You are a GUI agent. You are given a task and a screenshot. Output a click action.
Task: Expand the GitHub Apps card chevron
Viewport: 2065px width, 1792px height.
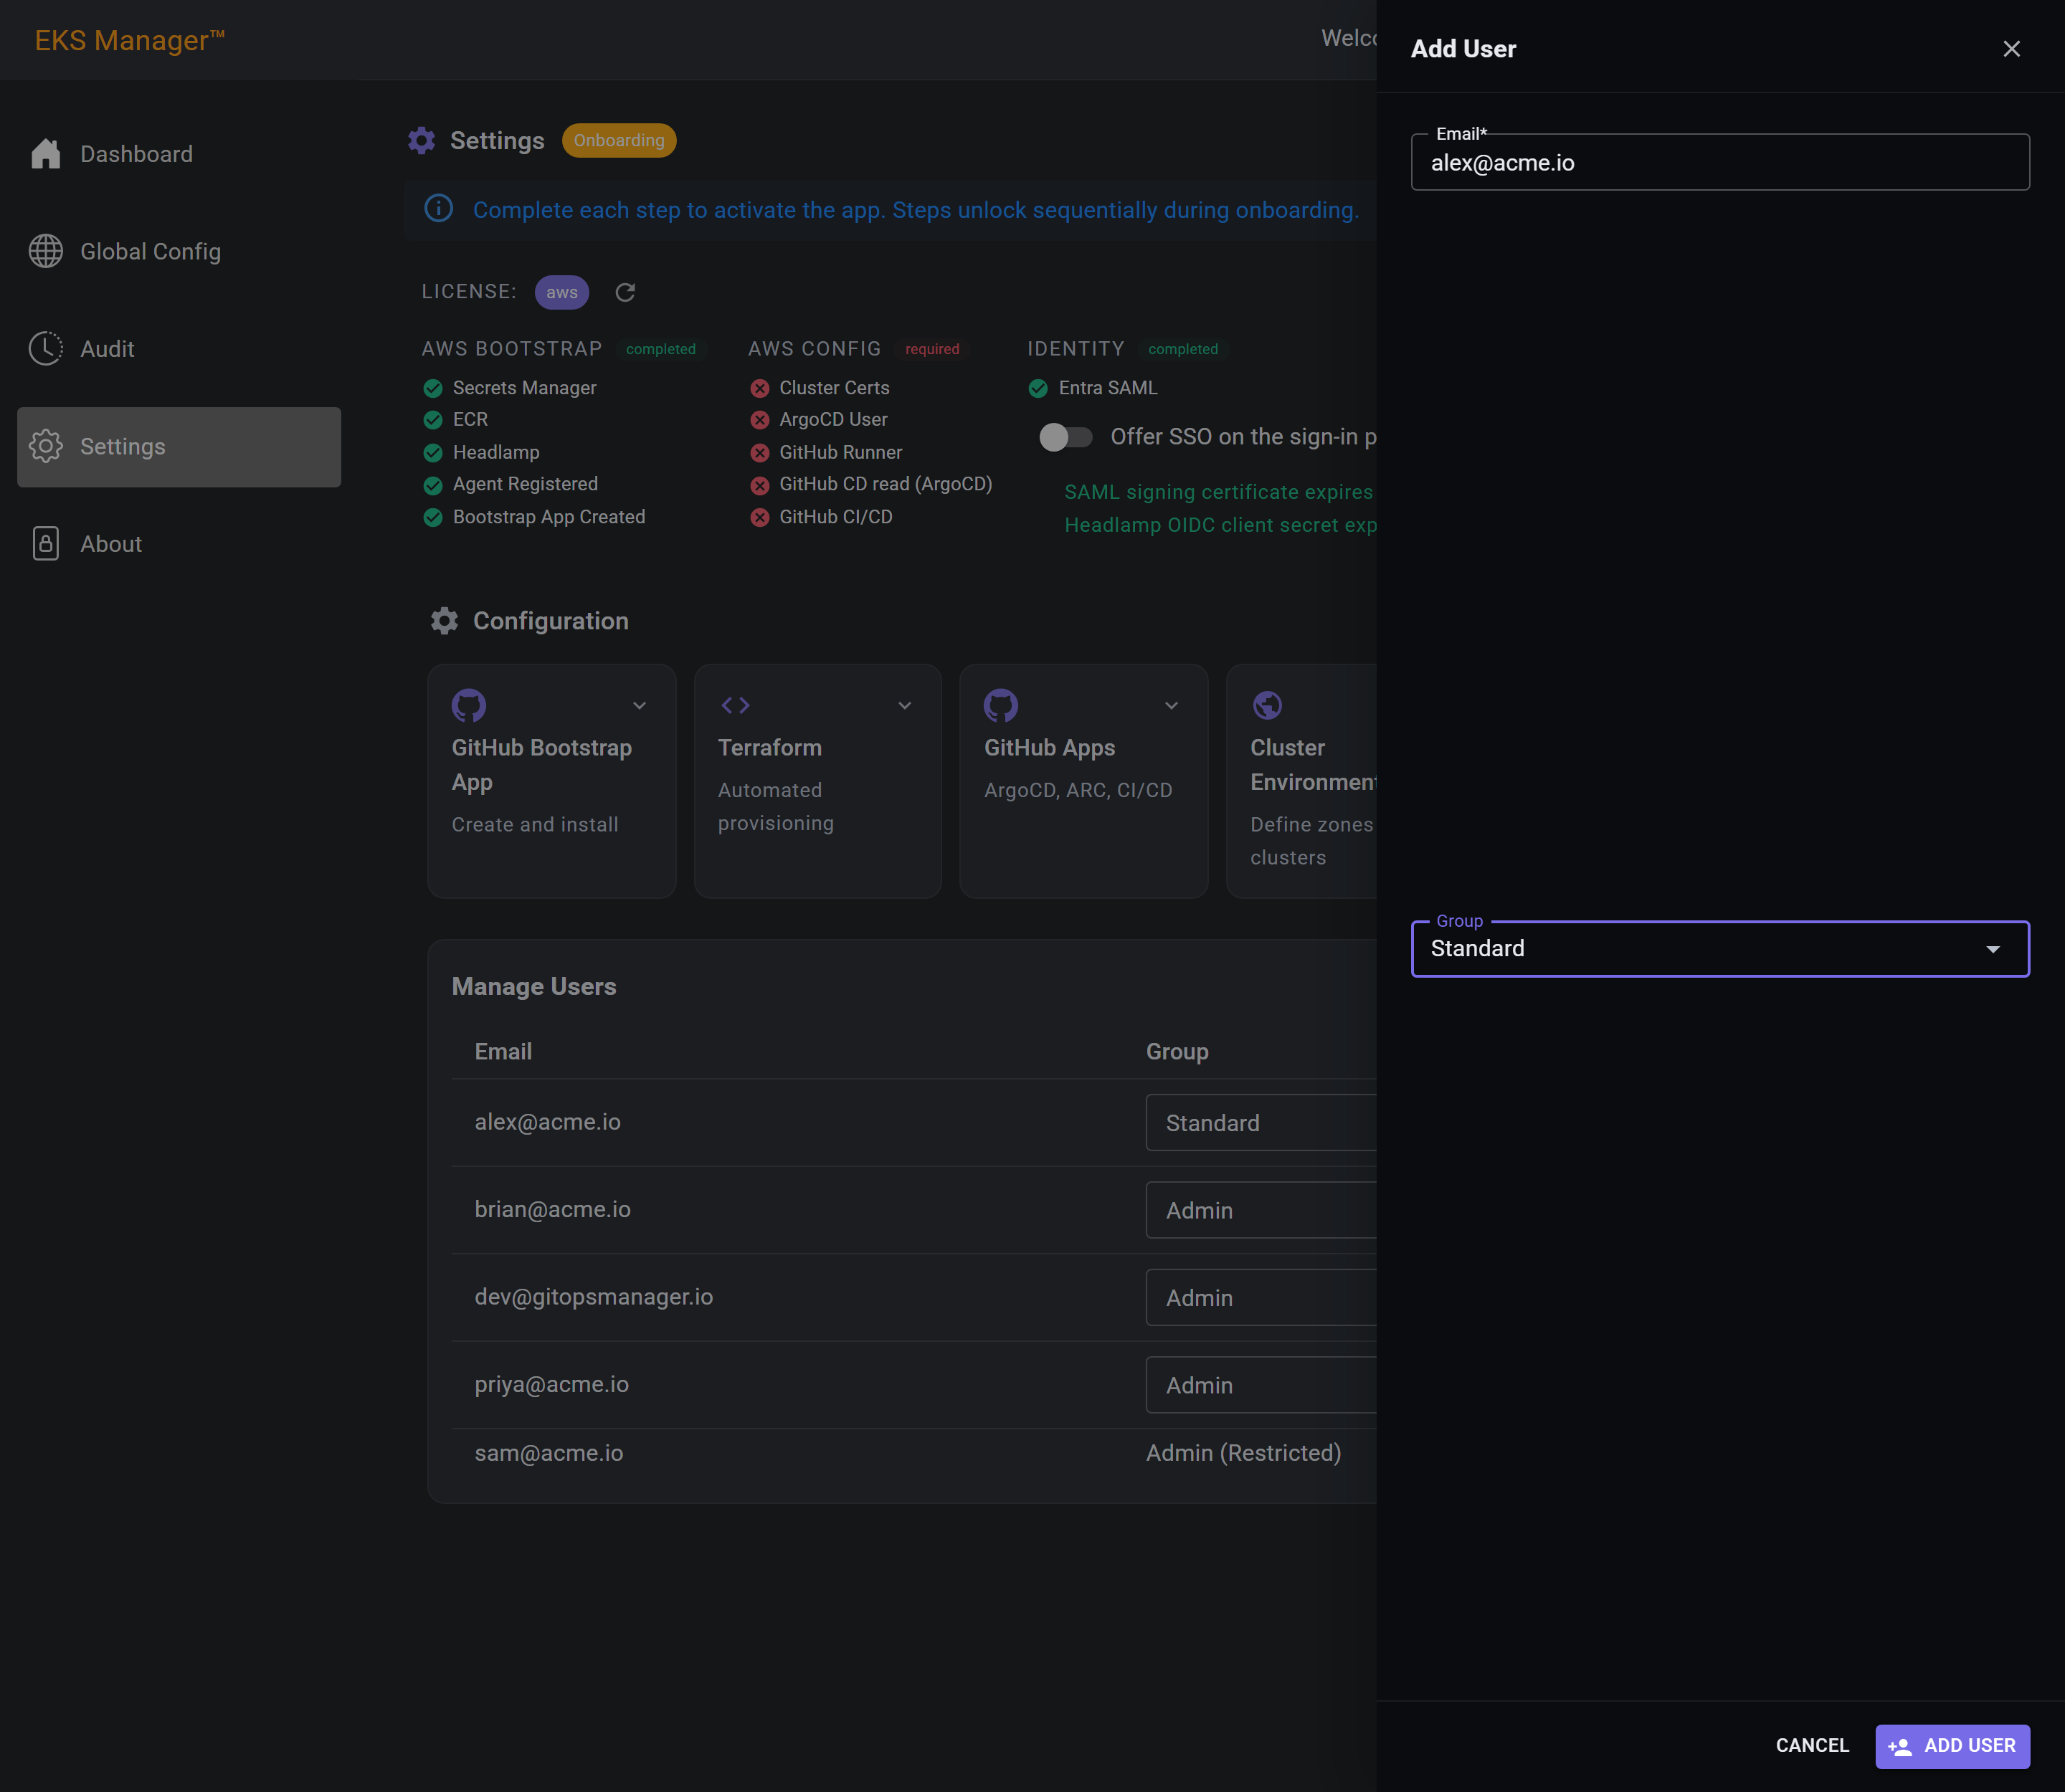tap(1172, 705)
